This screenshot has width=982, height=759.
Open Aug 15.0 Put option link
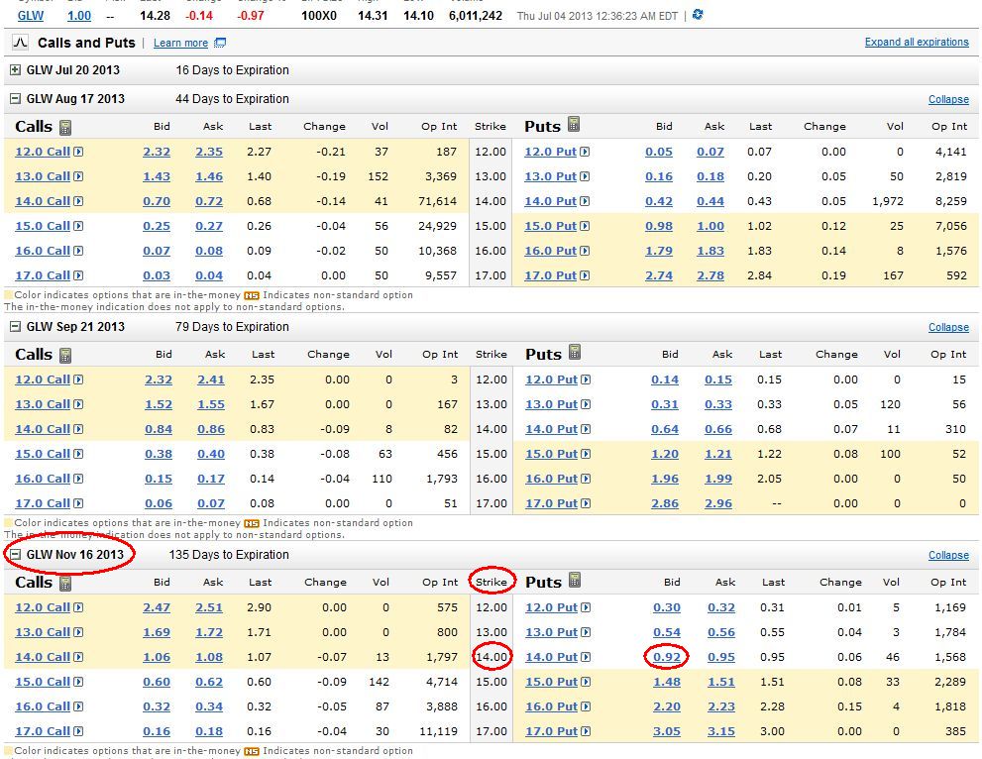click(551, 226)
